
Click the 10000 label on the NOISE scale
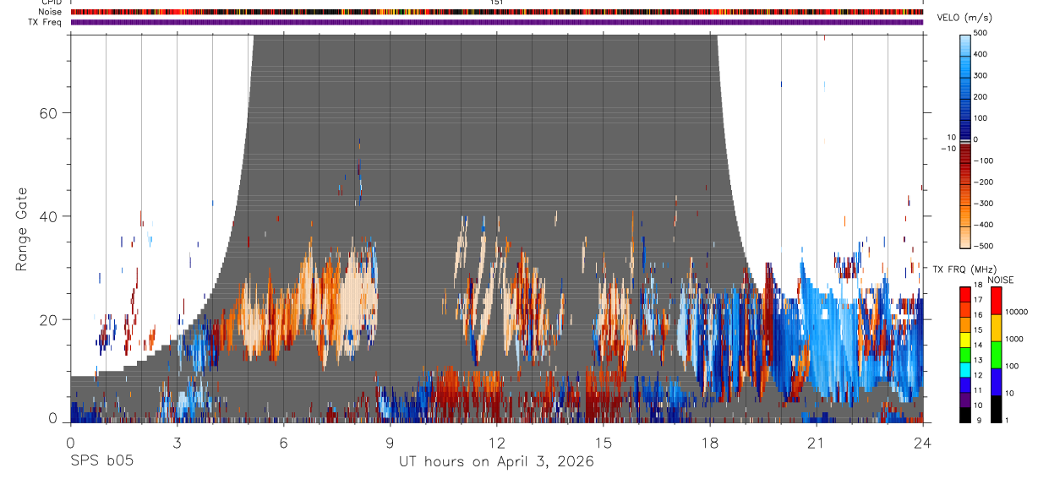point(1016,313)
